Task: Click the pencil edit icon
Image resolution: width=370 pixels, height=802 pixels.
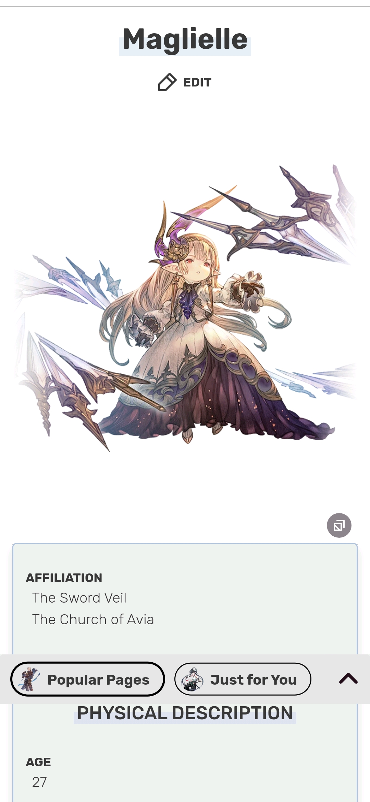Action: (x=167, y=82)
